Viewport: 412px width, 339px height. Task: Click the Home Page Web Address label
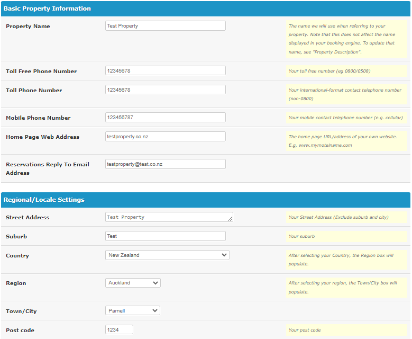tap(42, 137)
